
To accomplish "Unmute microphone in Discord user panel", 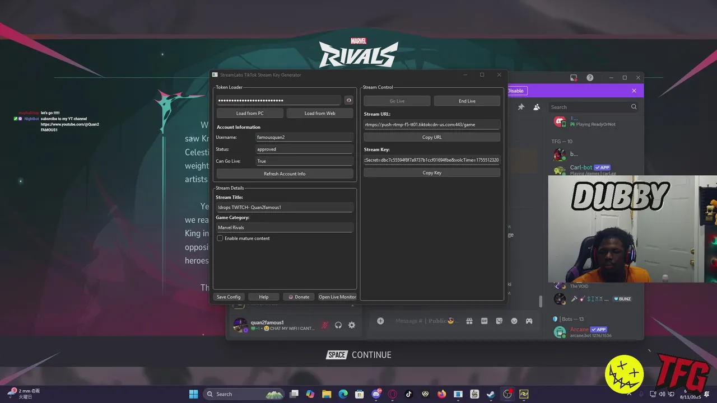I will pyautogui.click(x=324, y=325).
